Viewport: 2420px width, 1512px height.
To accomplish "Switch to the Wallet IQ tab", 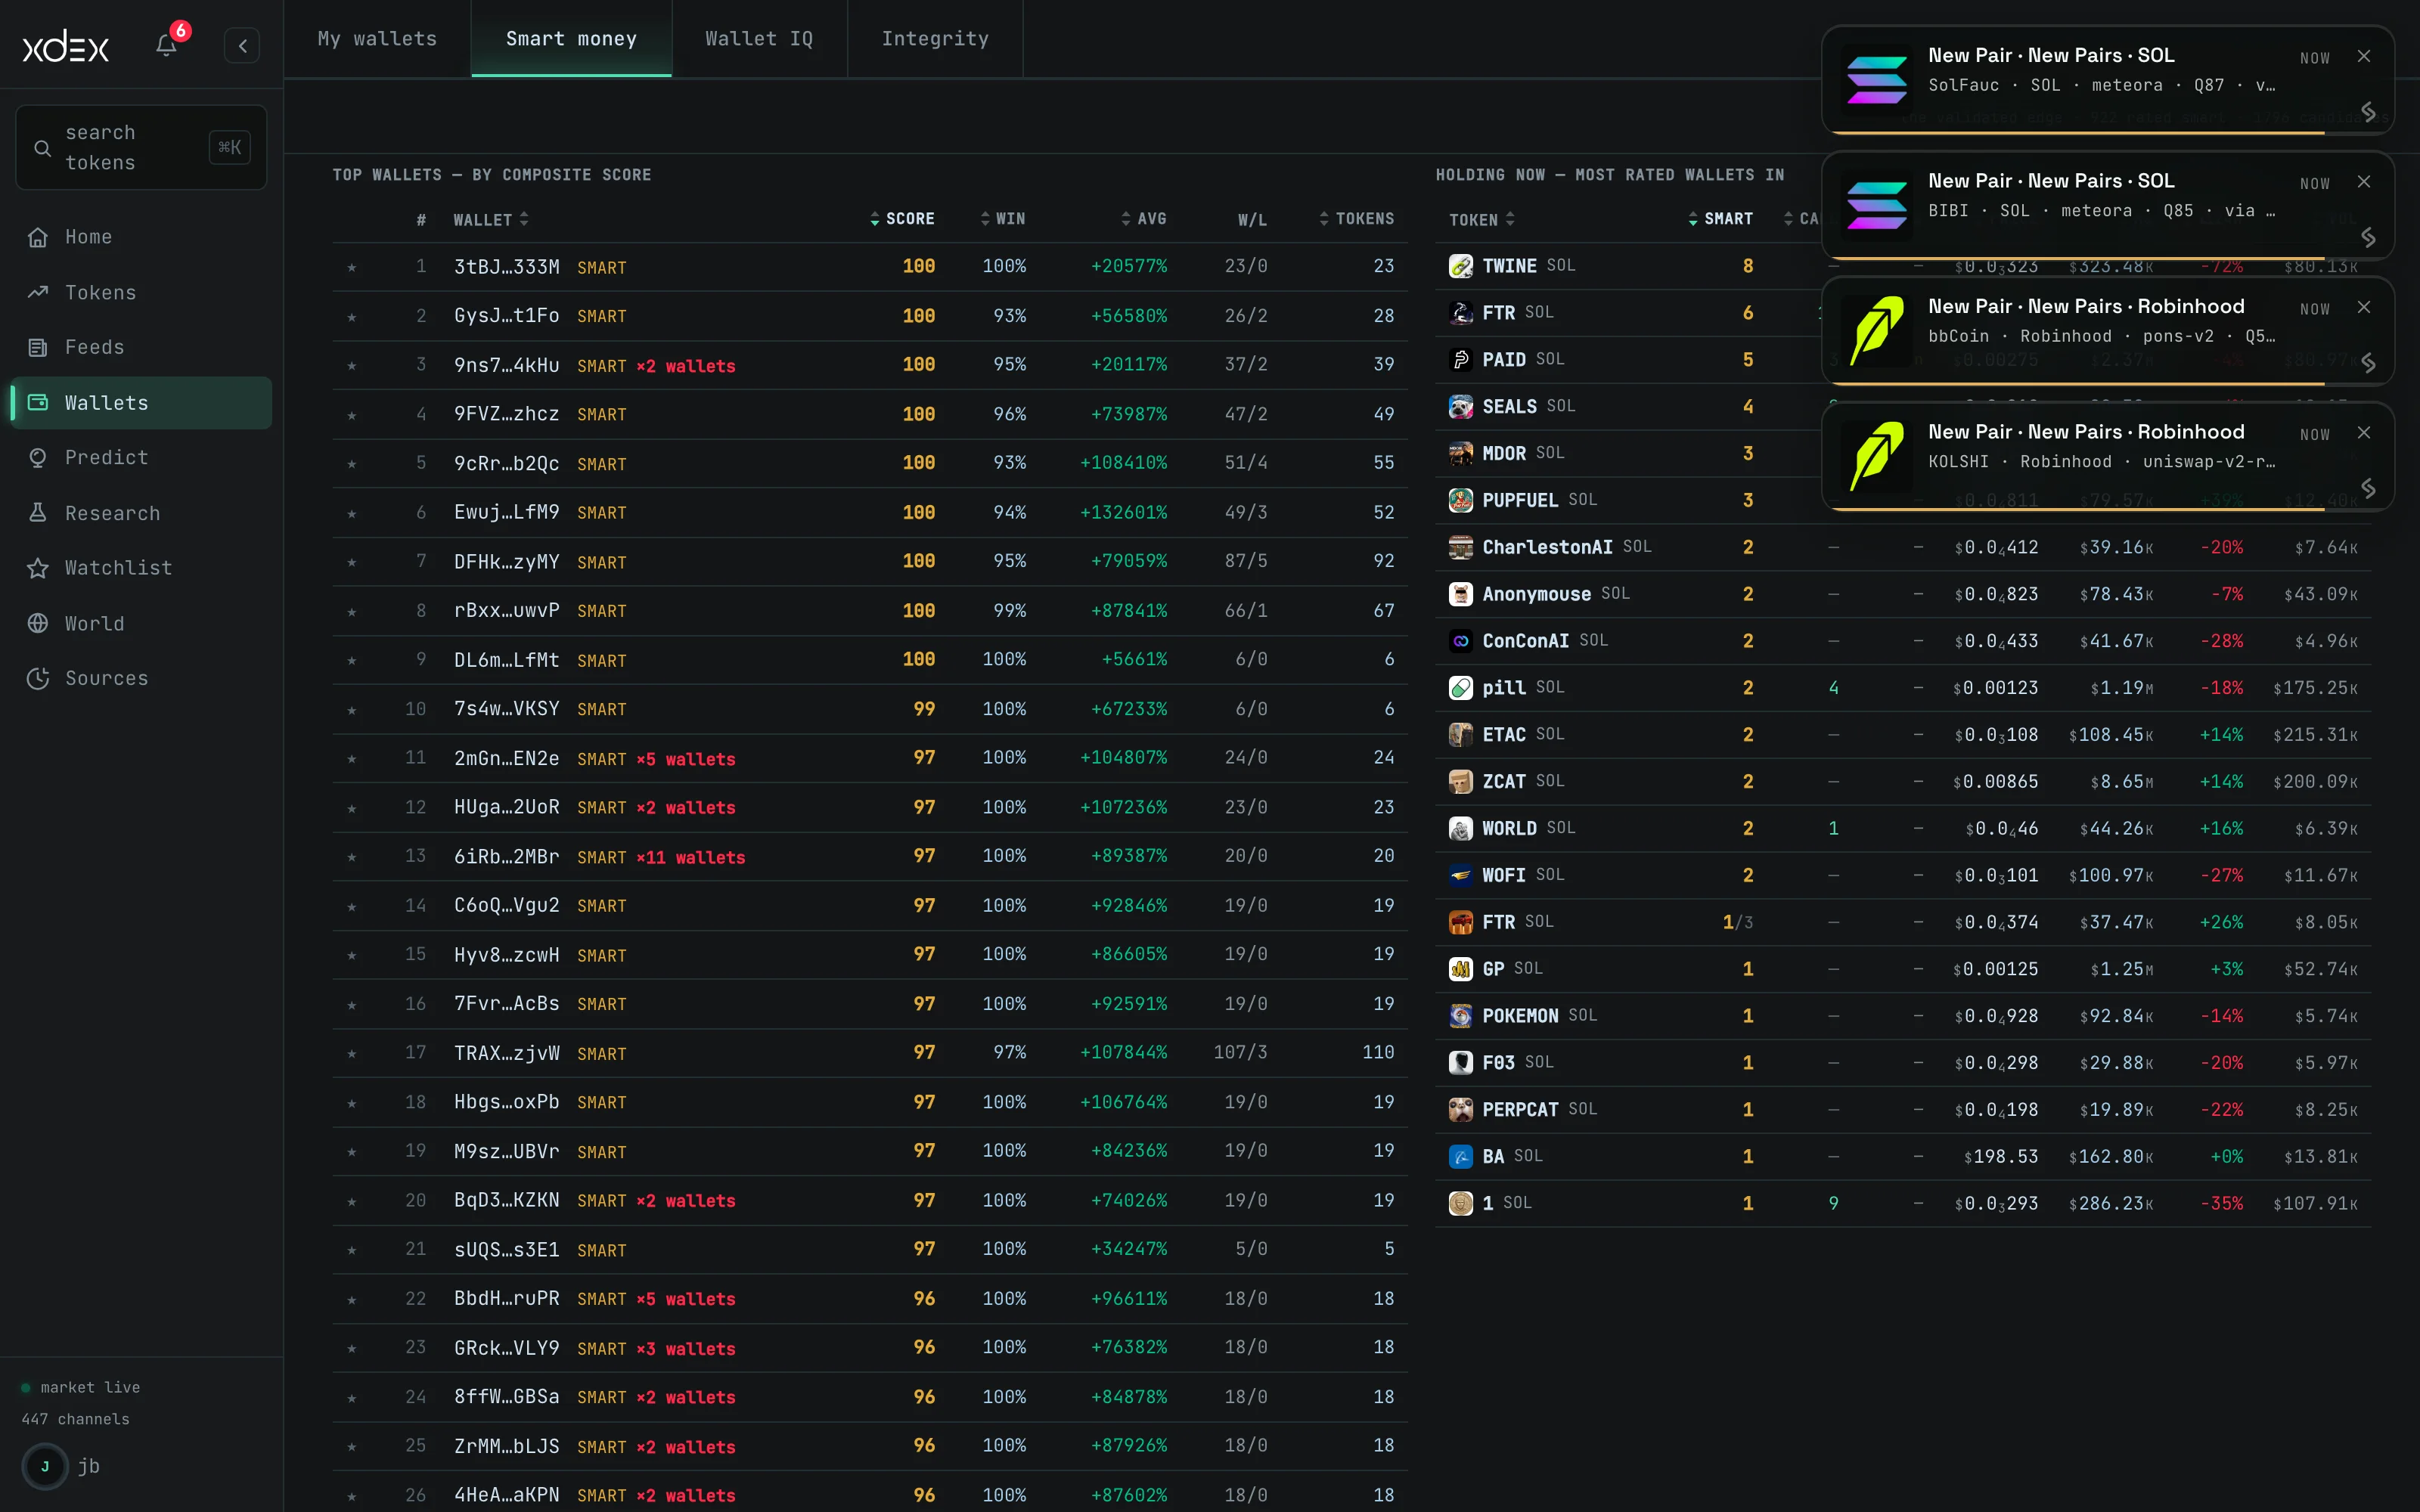I will tap(759, 39).
